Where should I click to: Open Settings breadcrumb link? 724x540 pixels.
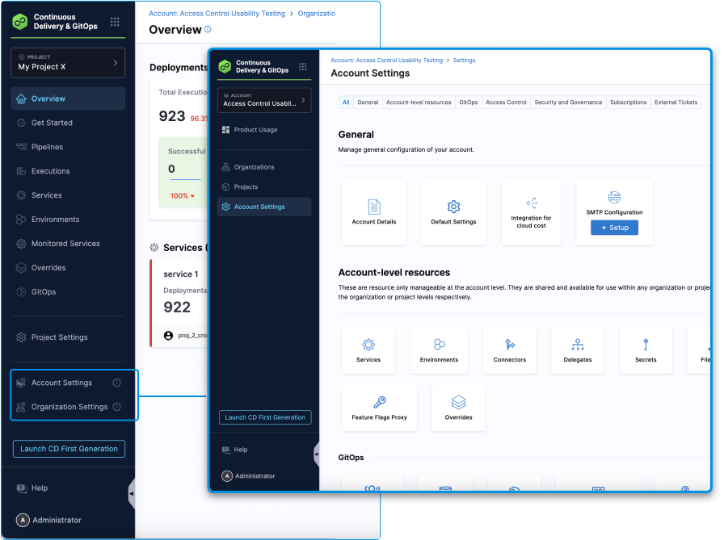click(464, 61)
